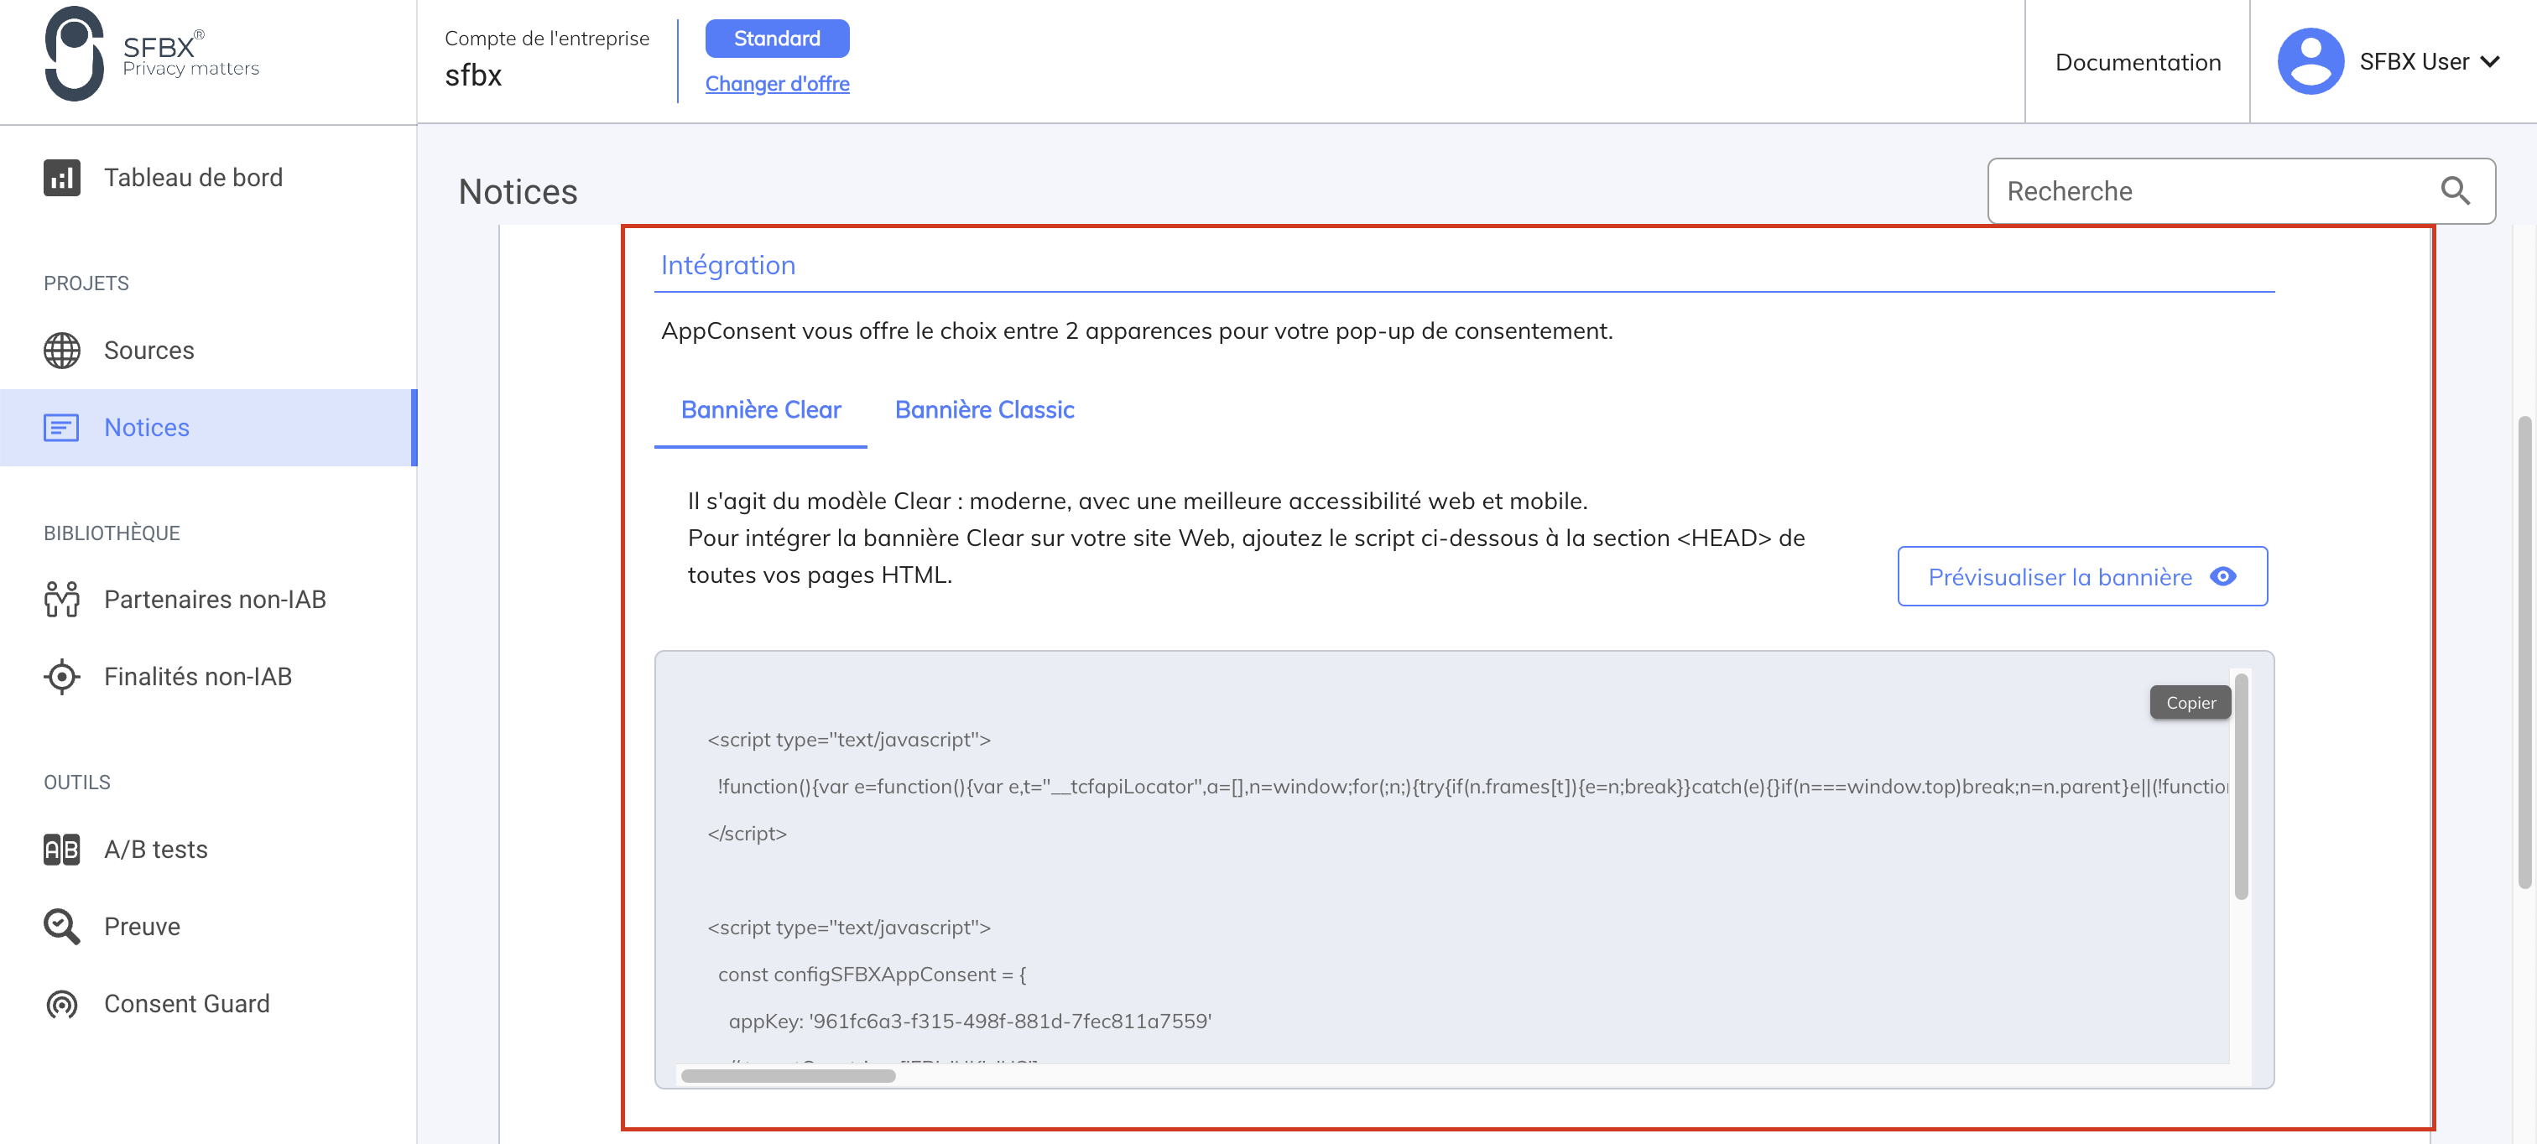
Task: Click the SFBX User avatar icon
Action: [x=2310, y=61]
